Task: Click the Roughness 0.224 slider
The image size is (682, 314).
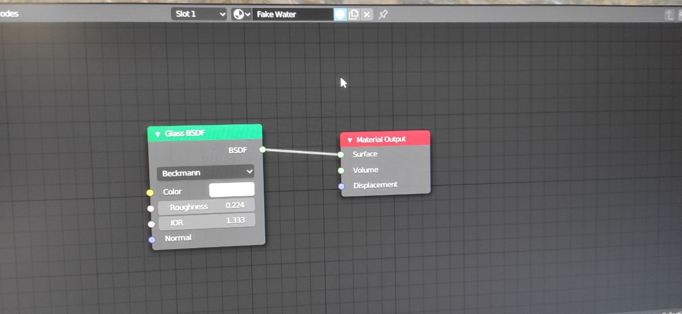Action: 207,206
